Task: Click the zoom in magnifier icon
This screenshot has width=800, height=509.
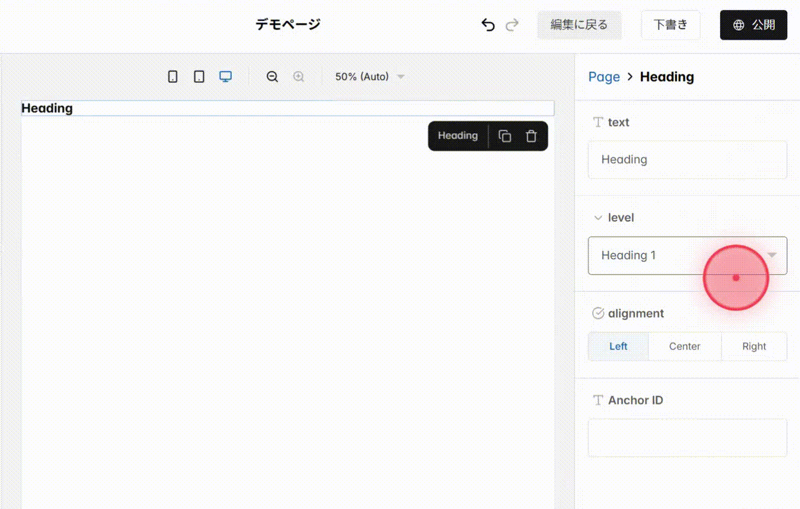Action: [298, 76]
